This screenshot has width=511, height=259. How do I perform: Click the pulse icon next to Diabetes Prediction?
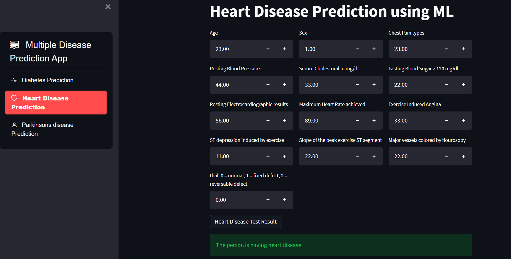[x=14, y=80]
